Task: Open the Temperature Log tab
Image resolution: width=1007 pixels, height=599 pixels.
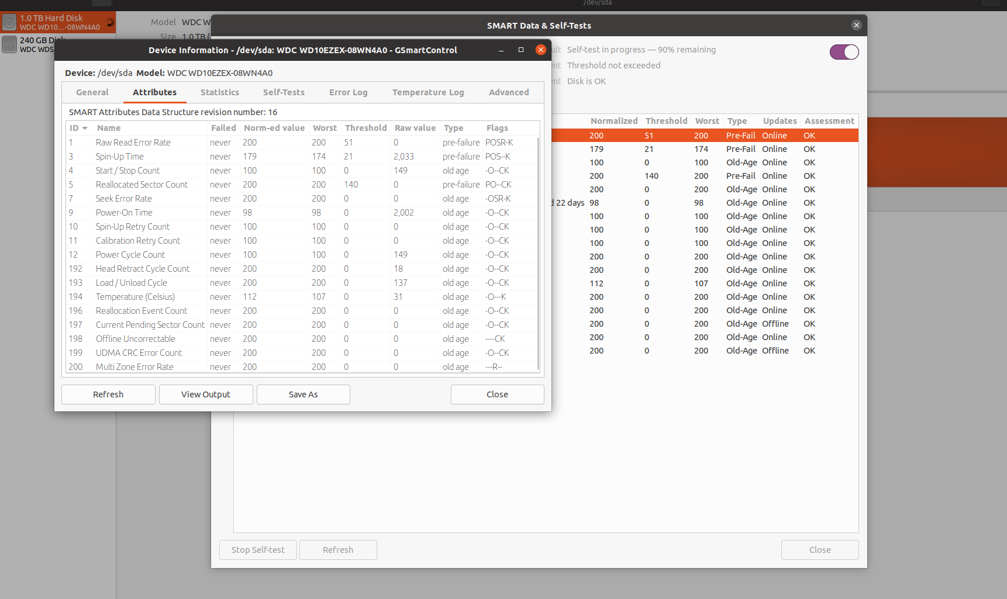Action: coord(427,92)
